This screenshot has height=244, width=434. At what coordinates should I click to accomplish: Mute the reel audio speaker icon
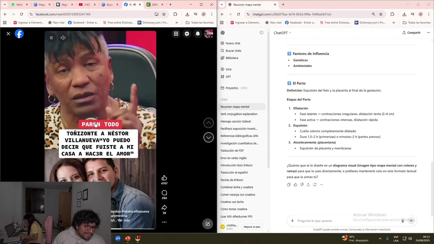63,38
